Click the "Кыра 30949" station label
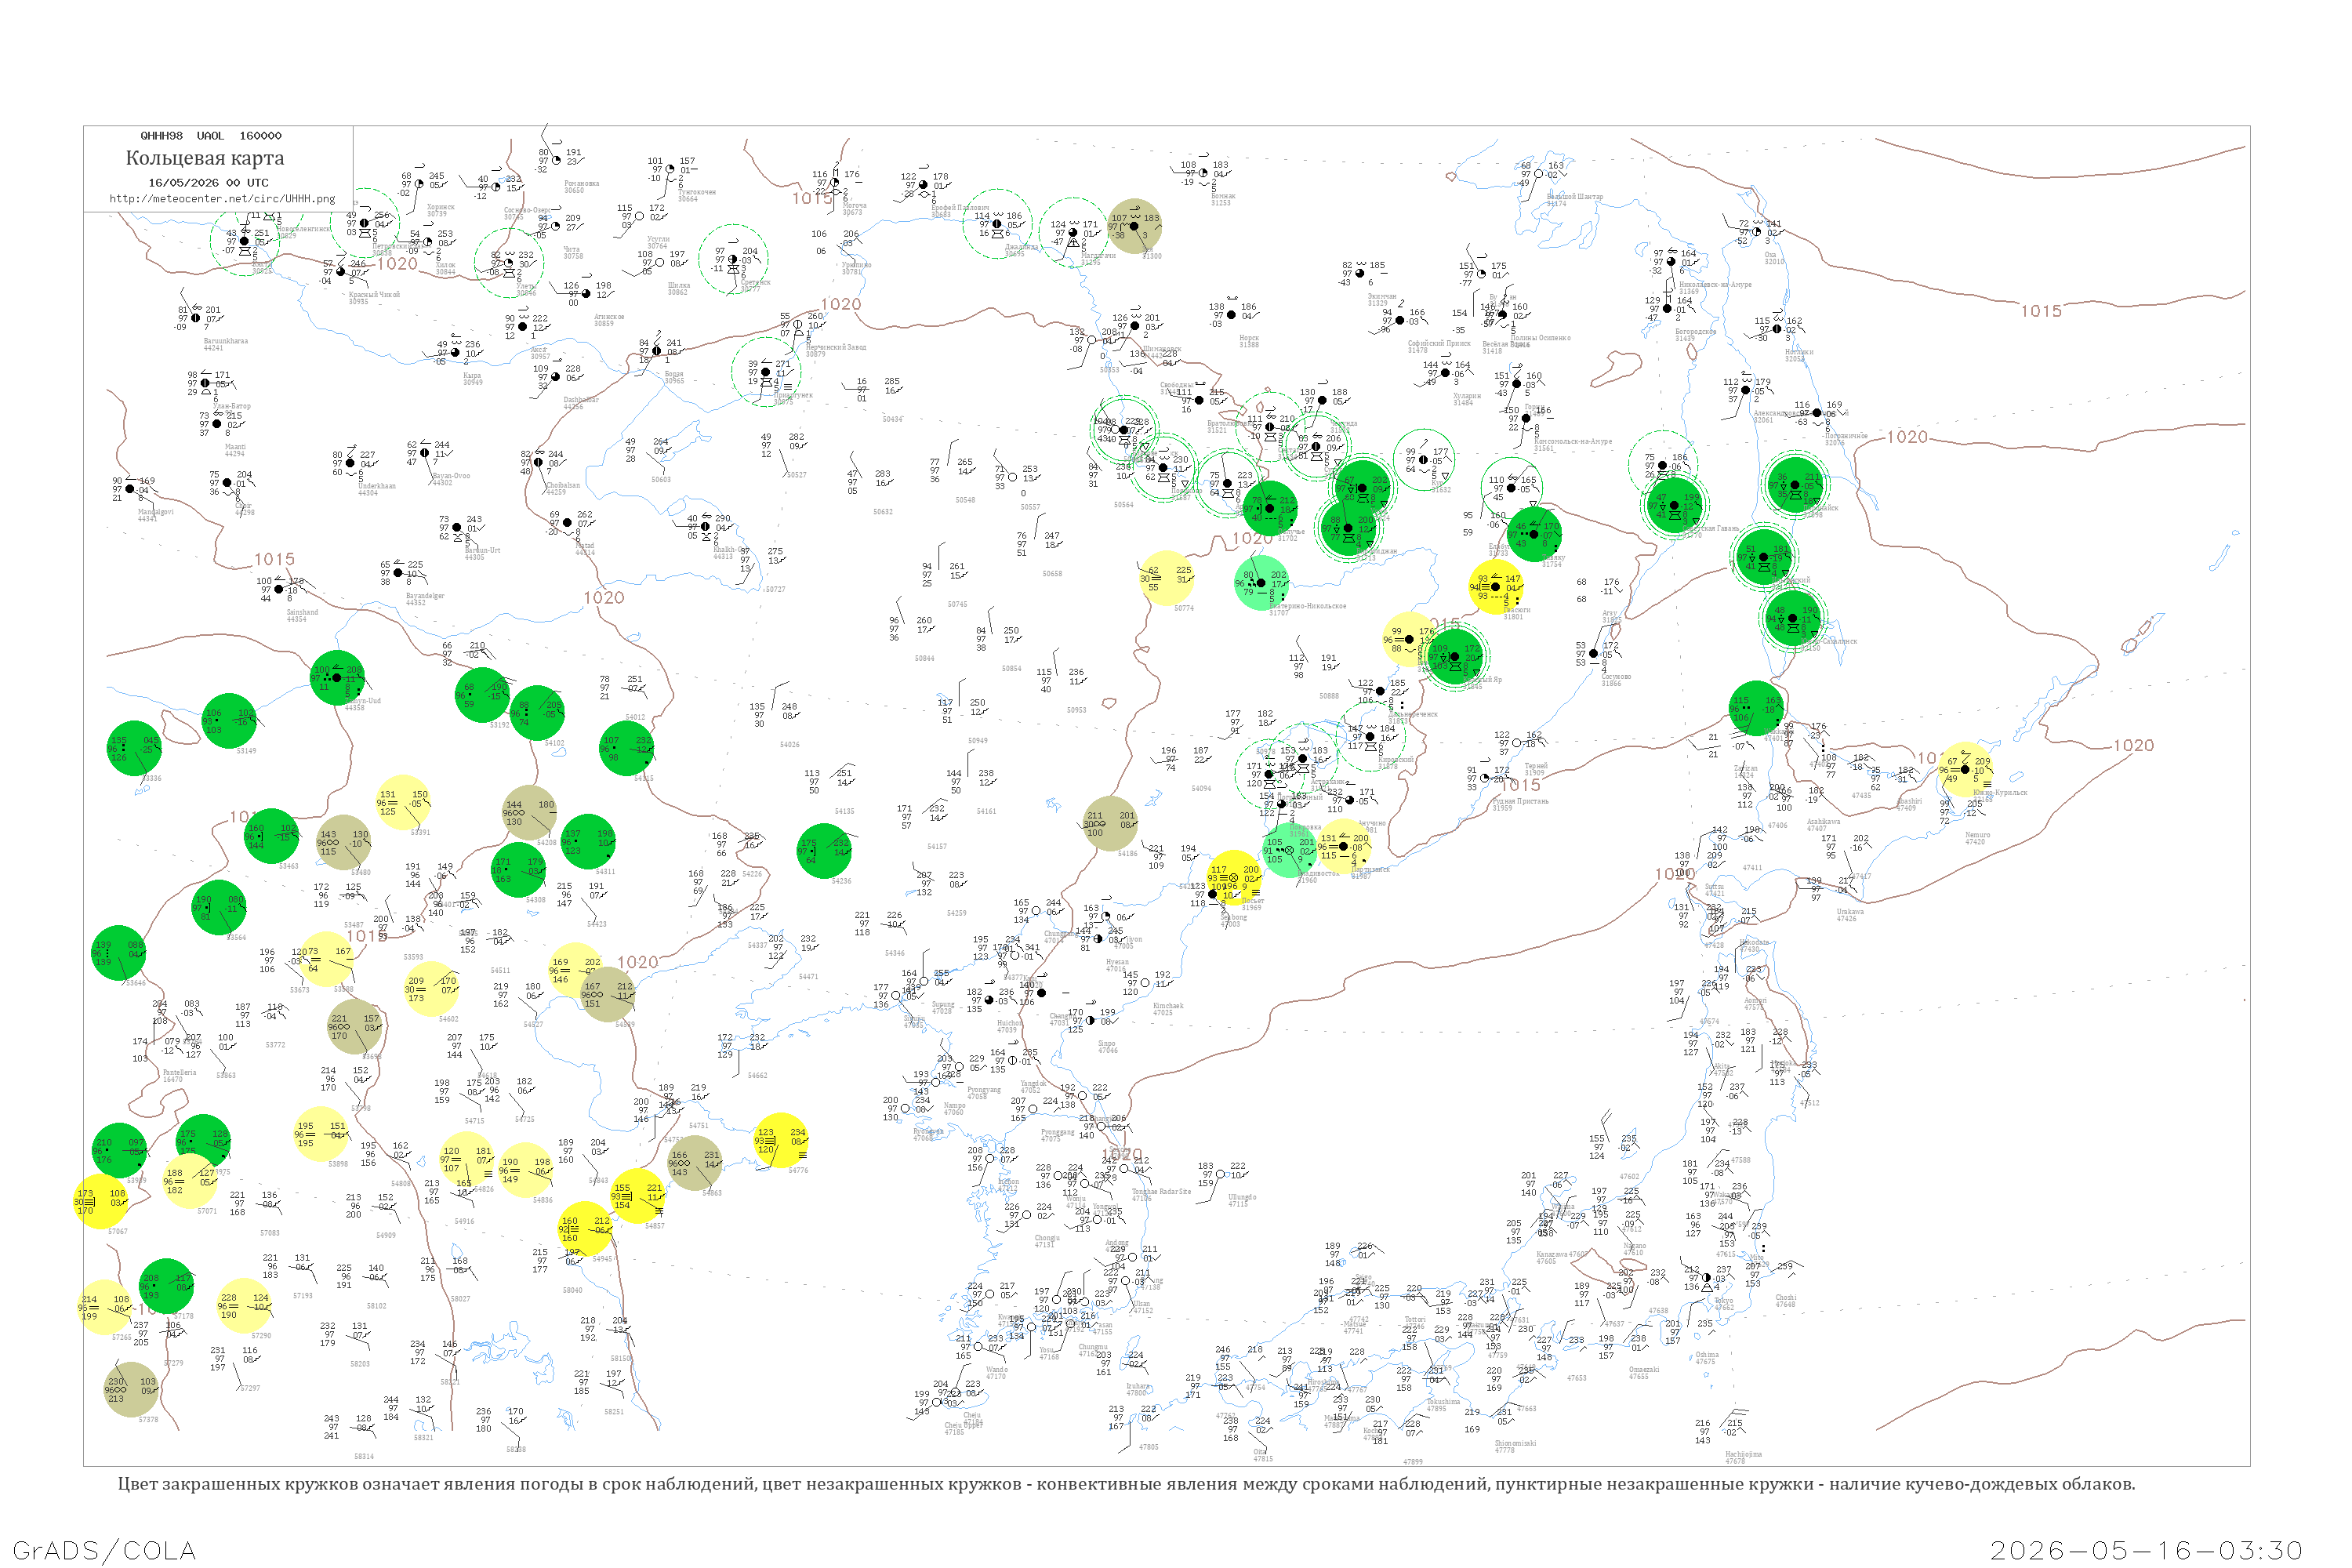 coord(473,379)
